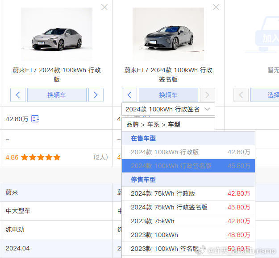Choose highlighted 2024款 100kWh 行政签名版 option
The height and width of the screenshot is (258, 279).
click(x=188, y=166)
